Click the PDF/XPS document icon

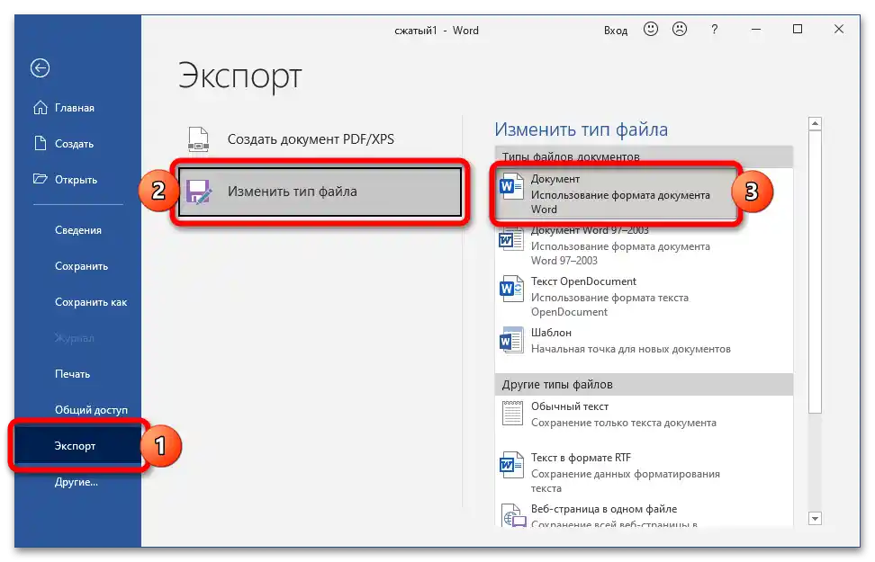(199, 139)
